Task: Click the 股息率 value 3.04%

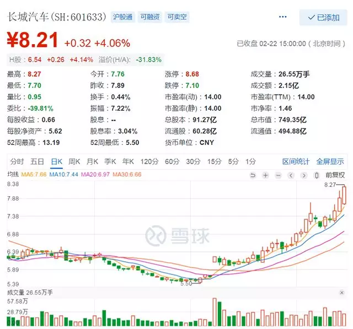Action: [128, 131]
